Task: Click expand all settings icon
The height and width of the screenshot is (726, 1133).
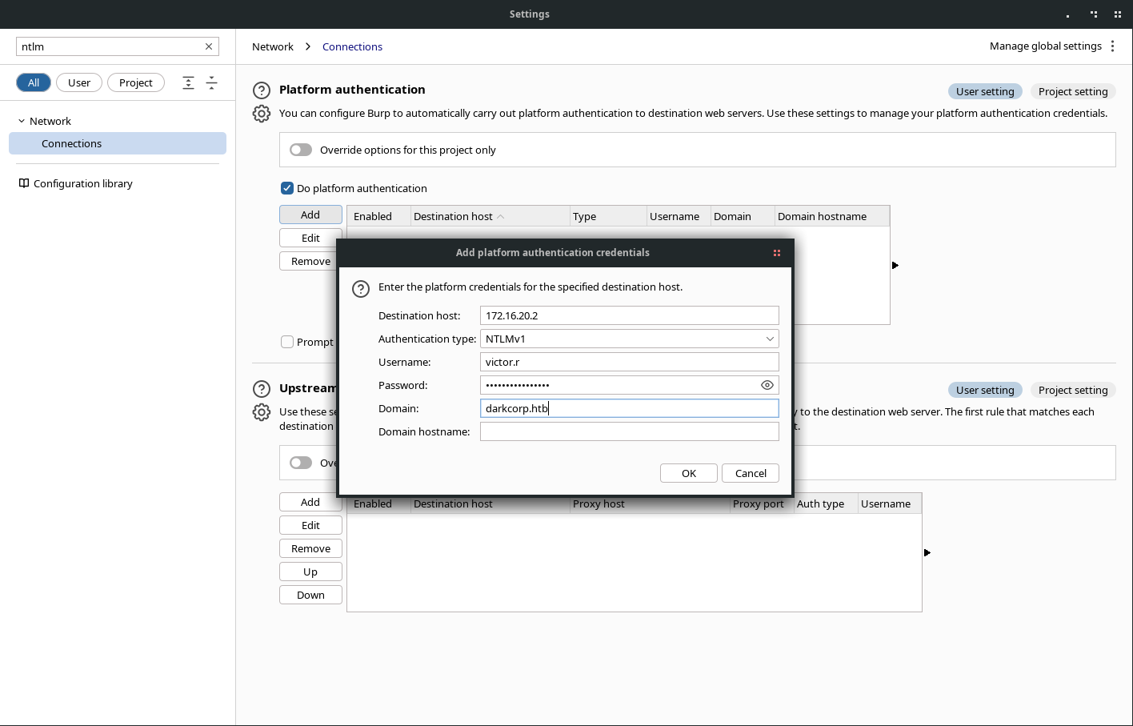Action: [188, 82]
